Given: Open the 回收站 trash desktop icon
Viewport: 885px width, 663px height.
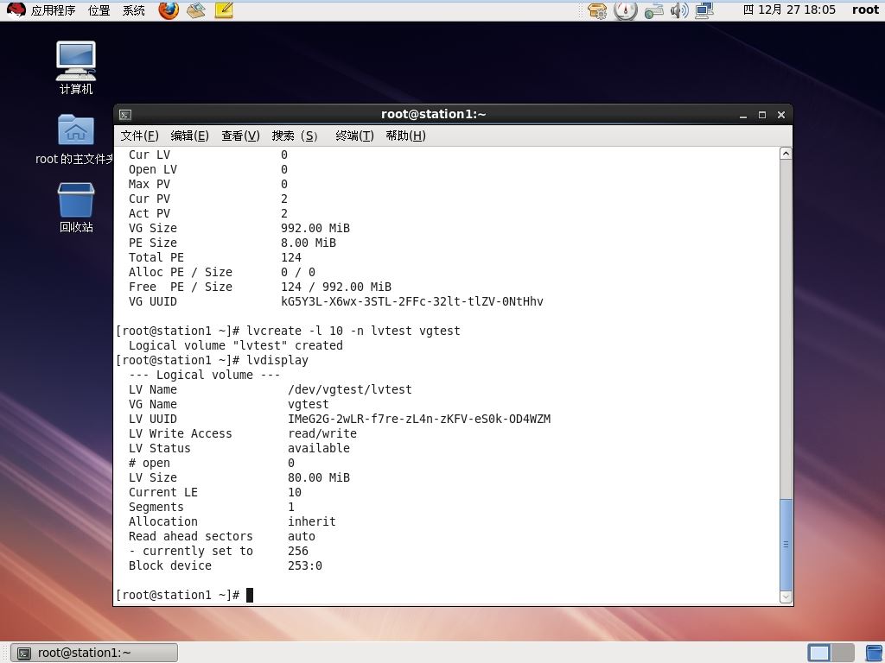Looking at the screenshot, I should pyautogui.click(x=76, y=207).
